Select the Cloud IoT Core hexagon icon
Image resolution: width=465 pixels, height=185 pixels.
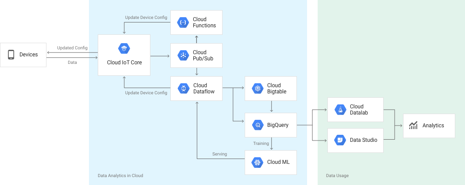coord(124,48)
